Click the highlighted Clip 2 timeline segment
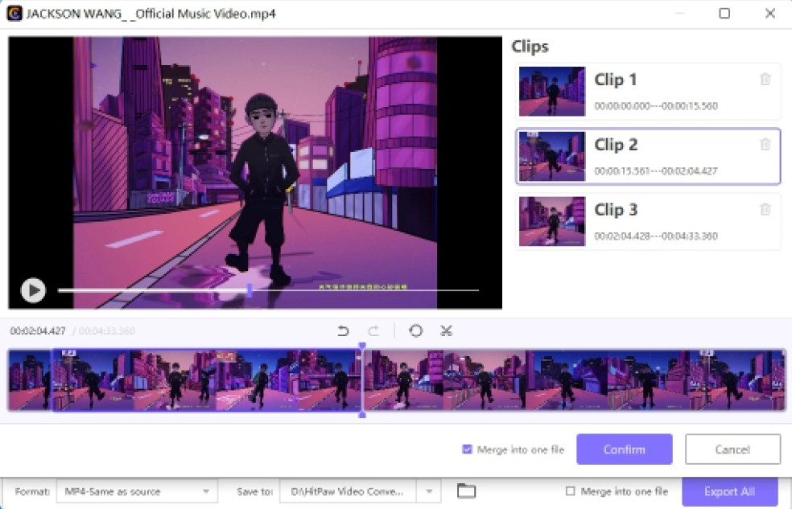This screenshot has height=509, width=792. coord(207,380)
